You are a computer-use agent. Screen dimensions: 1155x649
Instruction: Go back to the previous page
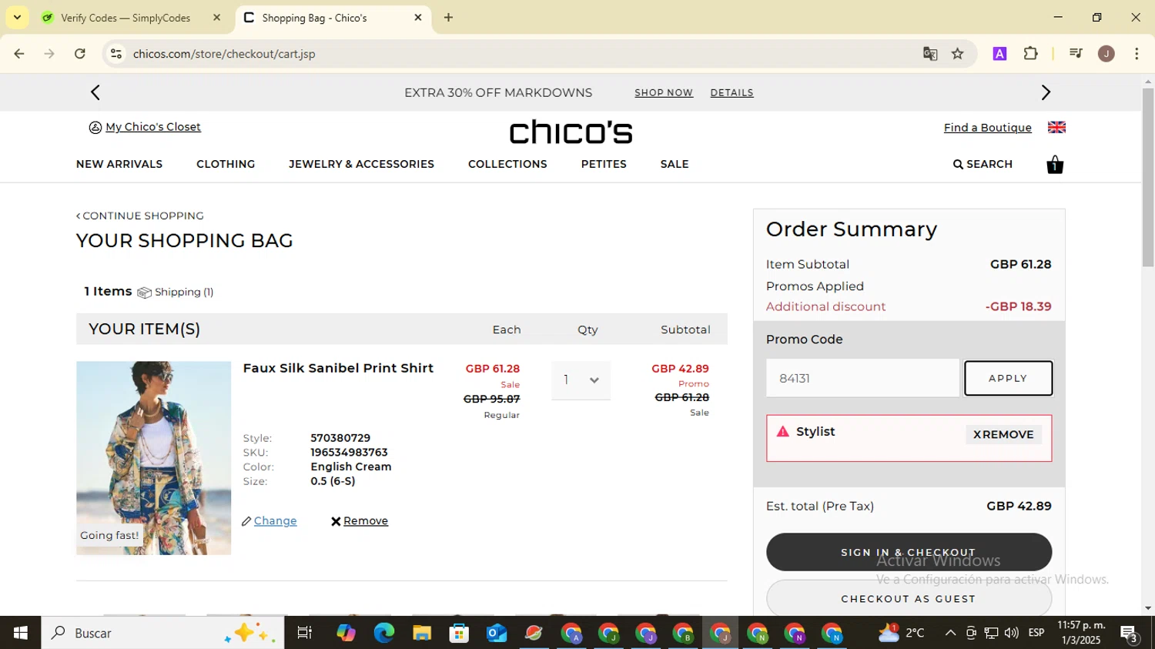[x=19, y=54]
